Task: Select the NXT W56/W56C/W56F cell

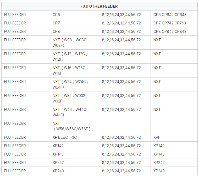Action: 75,126
